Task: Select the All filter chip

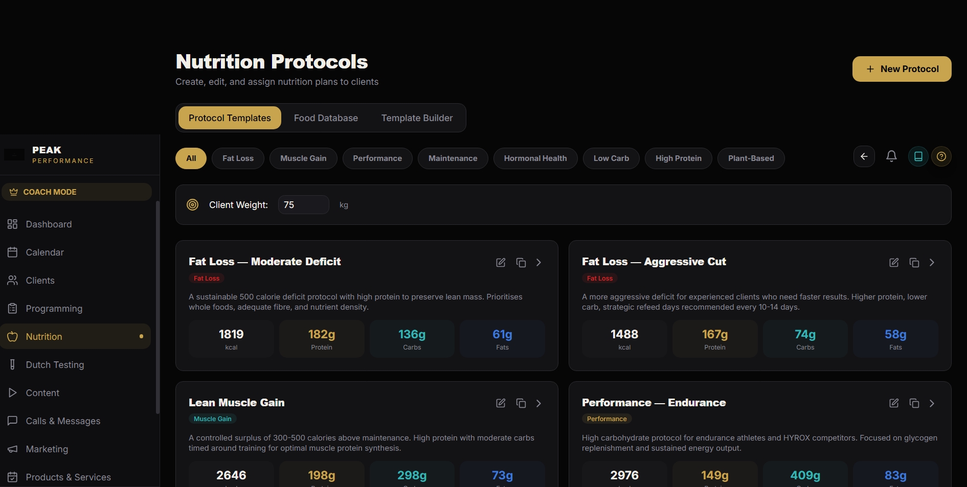Action: [x=191, y=158]
